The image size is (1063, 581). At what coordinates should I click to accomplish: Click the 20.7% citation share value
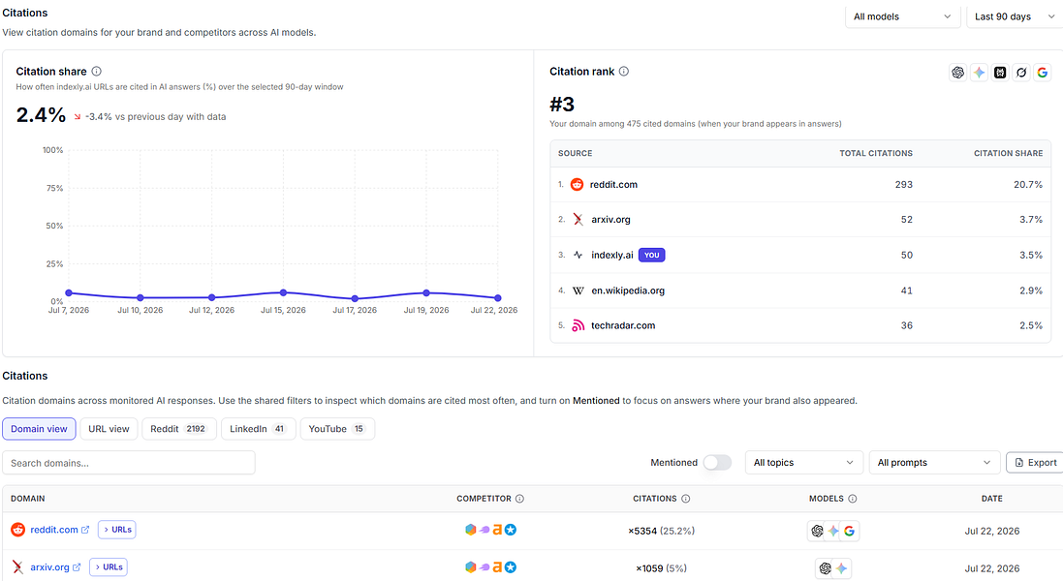[1028, 184]
